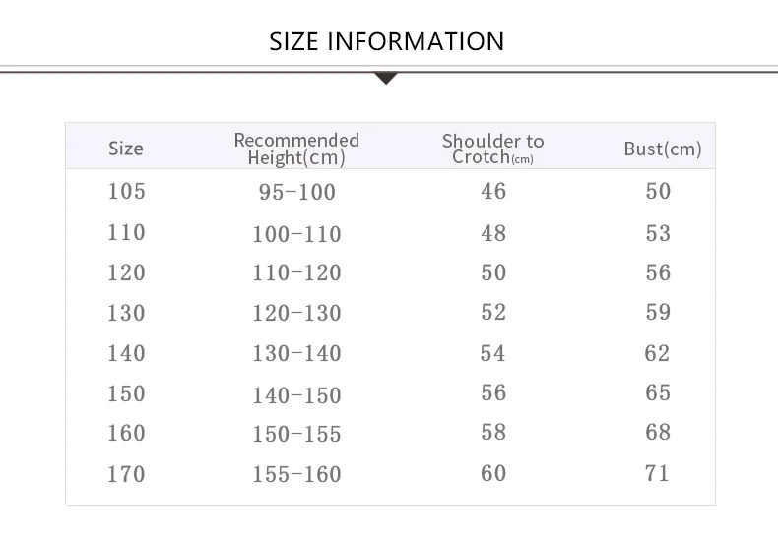Click the Size column header
The height and width of the screenshot is (538, 778).
point(125,149)
